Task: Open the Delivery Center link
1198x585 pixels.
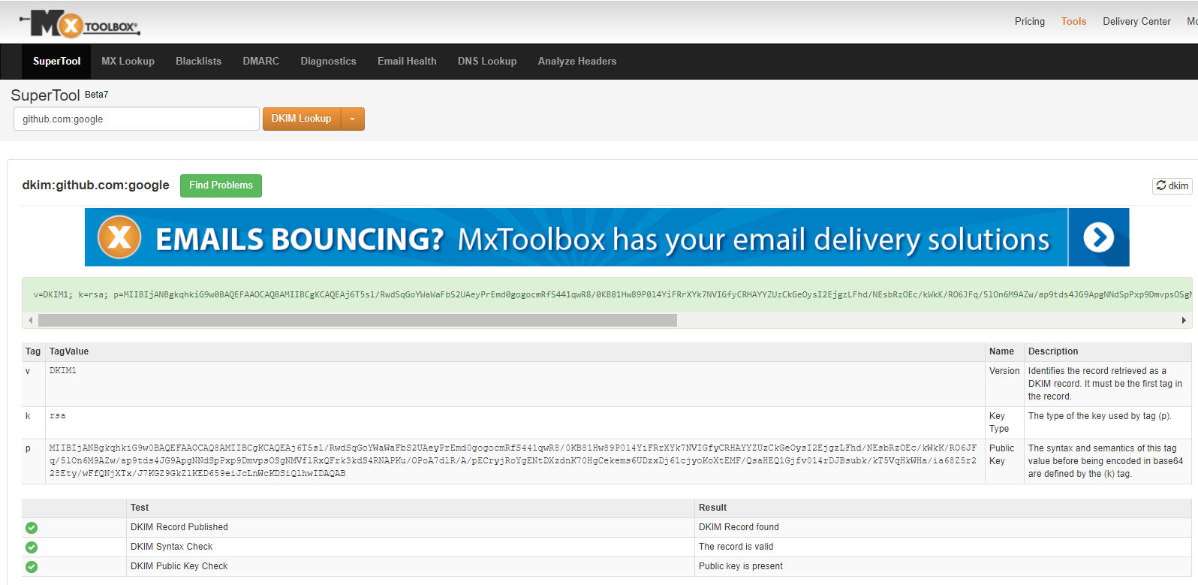Action: click(1136, 21)
